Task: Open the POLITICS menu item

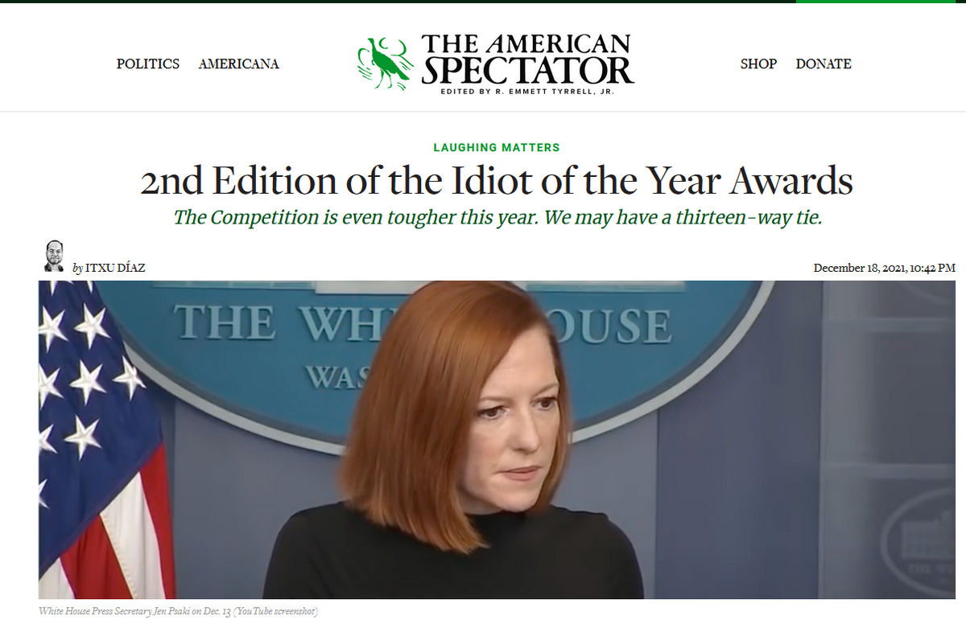Action: (148, 64)
